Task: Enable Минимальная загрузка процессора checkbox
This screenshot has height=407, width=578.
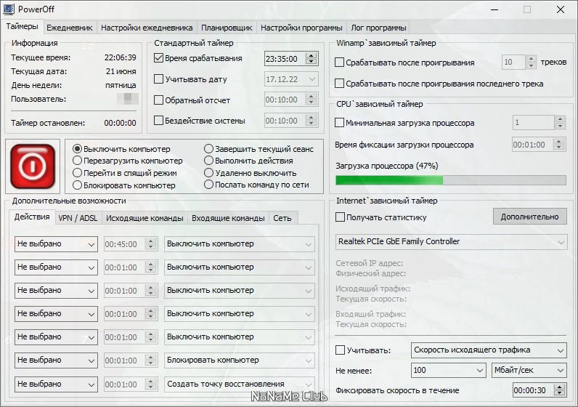Action: [x=340, y=123]
